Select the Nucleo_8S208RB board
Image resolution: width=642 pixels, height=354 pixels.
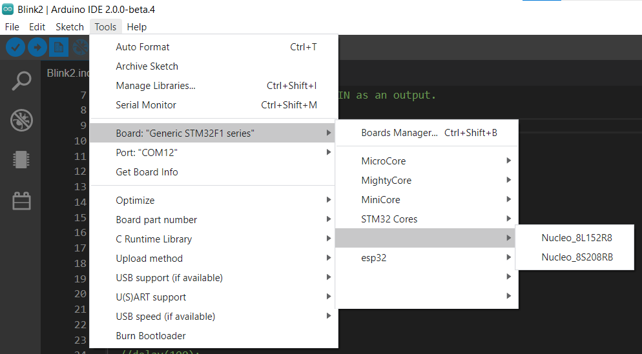point(574,257)
